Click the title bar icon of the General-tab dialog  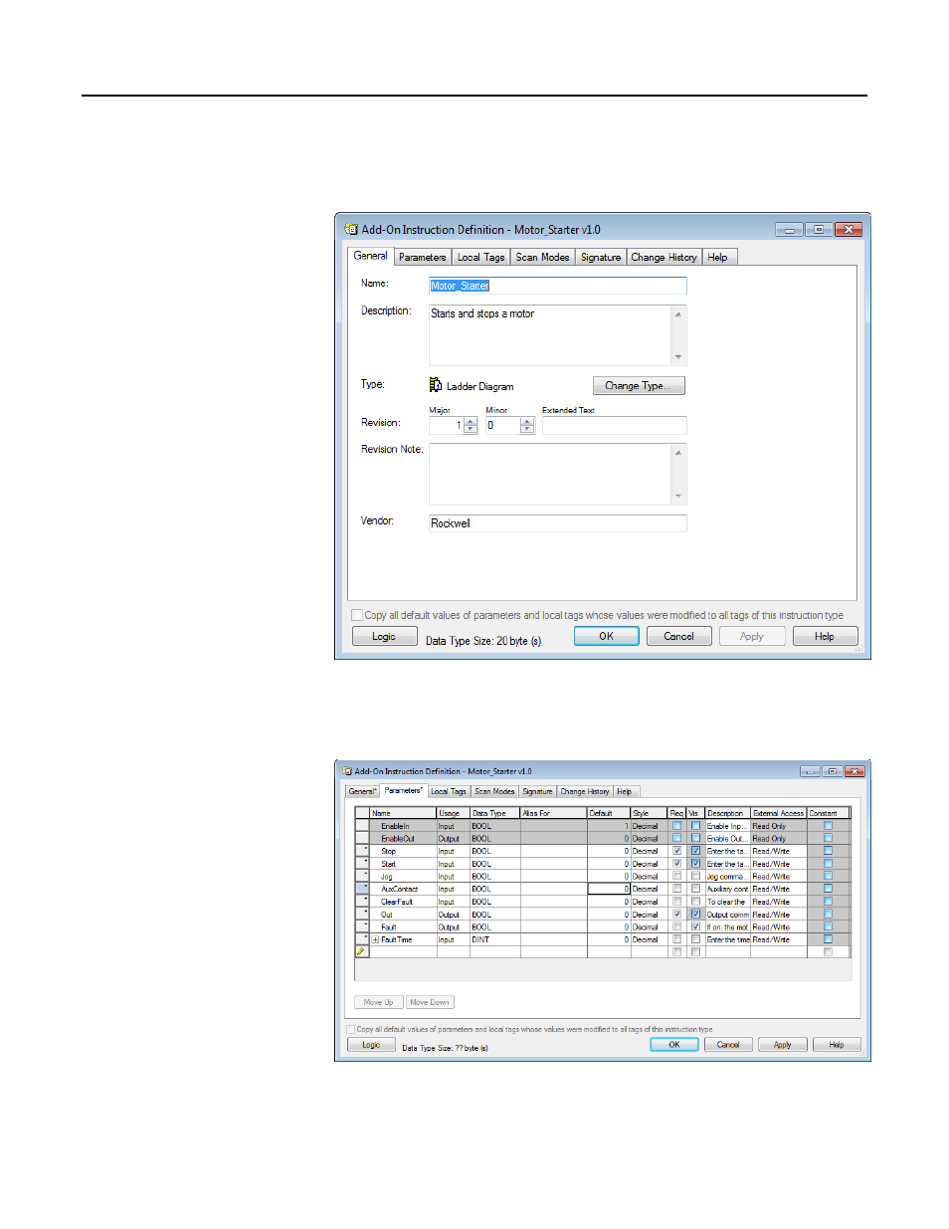[x=351, y=229]
